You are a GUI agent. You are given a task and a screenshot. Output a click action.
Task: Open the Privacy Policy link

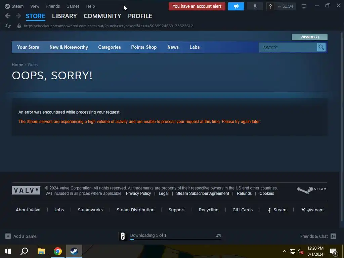tap(138, 193)
